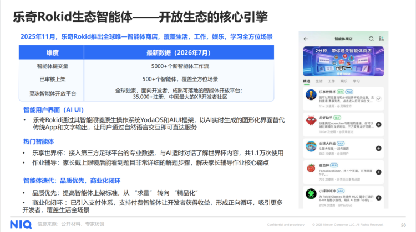Open the 2分钟 agent store banner
The height and width of the screenshot is (232, 416).
click(x=343, y=61)
